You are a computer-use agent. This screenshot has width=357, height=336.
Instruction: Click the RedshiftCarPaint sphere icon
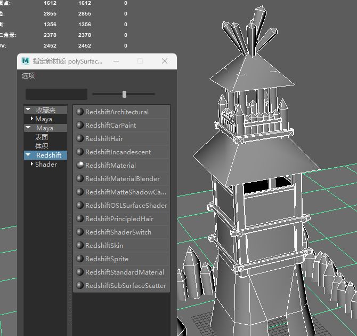pyautogui.click(x=80, y=125)
